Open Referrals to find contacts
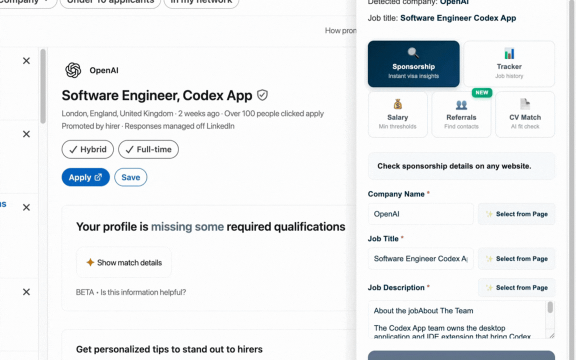The image size is (576, 360). pos(461,114)
